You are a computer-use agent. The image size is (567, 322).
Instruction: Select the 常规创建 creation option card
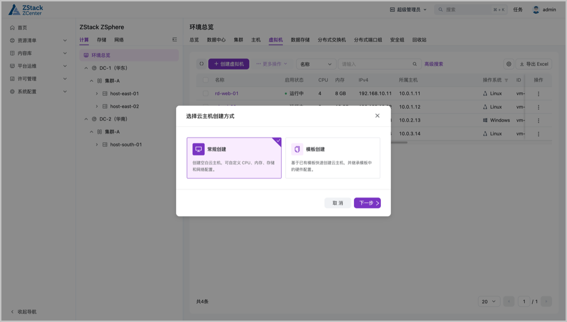pyautogui.click(x=234, y=158)
